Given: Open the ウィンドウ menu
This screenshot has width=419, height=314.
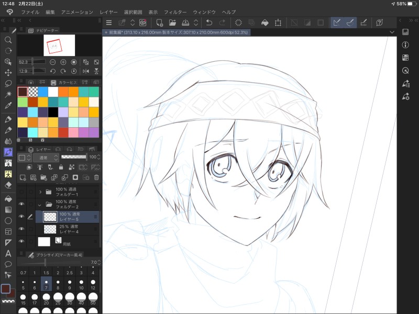Looking at the screenshot, I should [204, 12].
